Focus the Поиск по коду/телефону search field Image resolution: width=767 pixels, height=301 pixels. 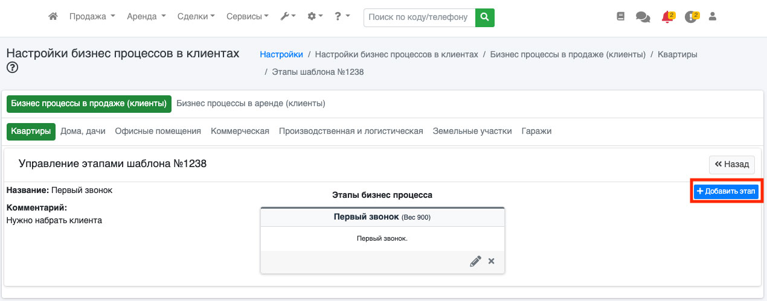click(x=419, y=17)
